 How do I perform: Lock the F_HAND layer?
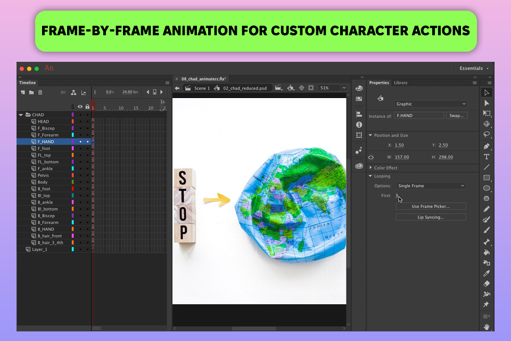[87, 142]
